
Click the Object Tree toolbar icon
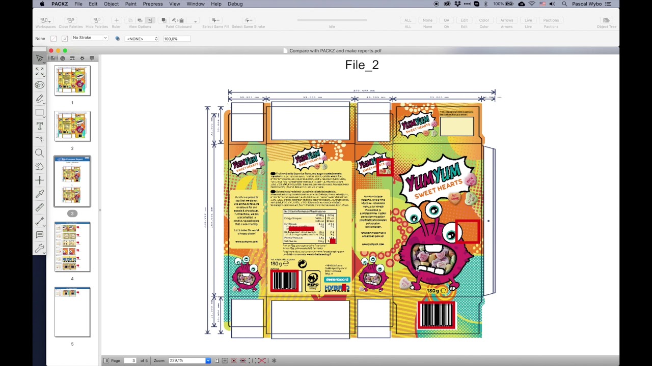[606, 20]
